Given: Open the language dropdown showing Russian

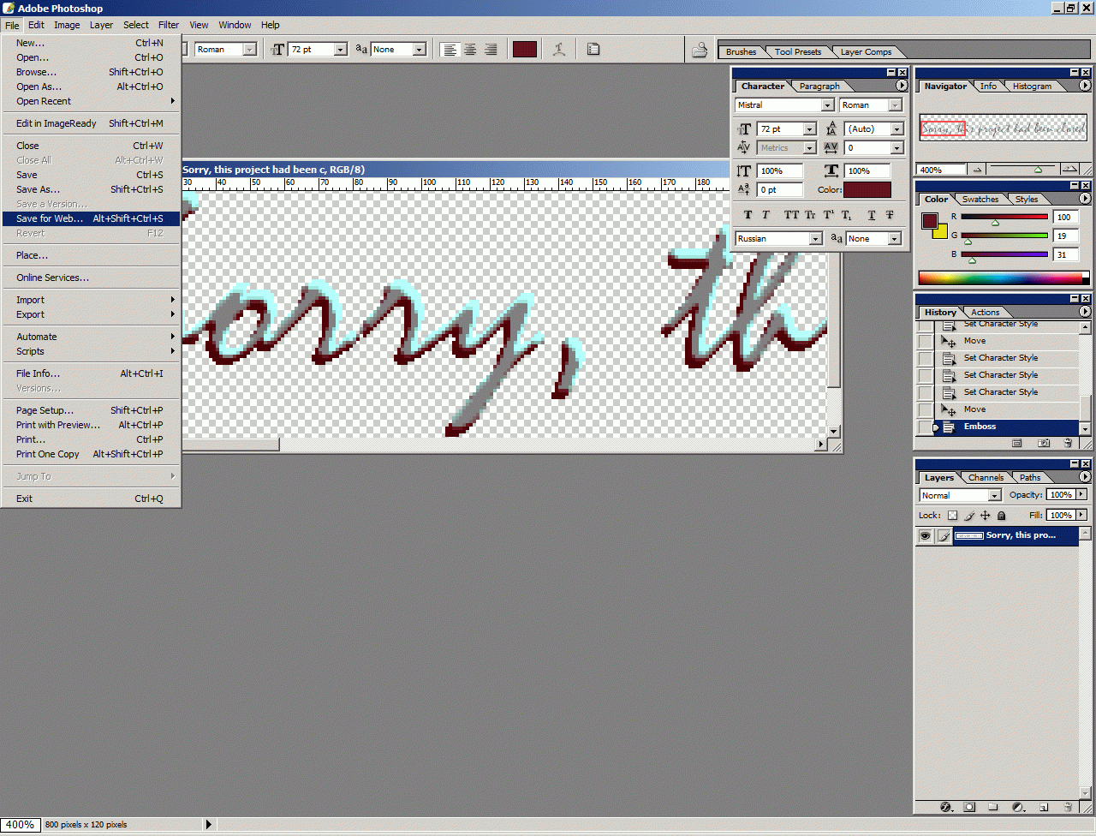Looking at the screenshot, I should tap(815, 239).
